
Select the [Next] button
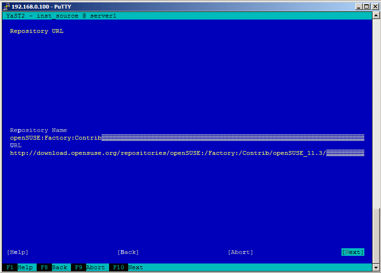coord(352,252)
